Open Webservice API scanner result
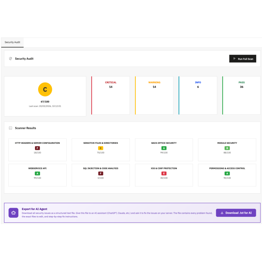262x262 pixels. (37, 175)
